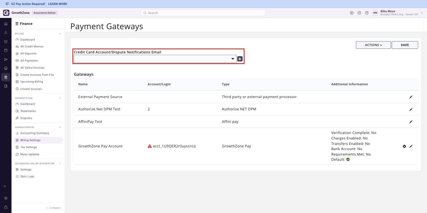The image size is (427, 213).
Task: Collapse the BILLING section
Action: coord(60,34)
